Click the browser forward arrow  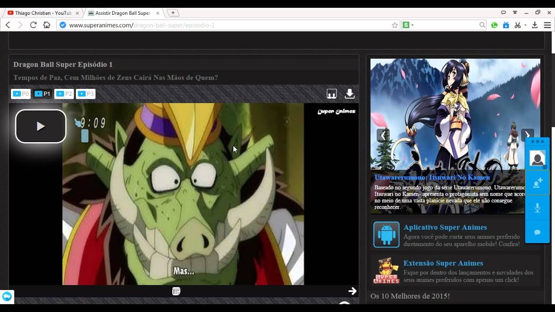pos(20,25)
